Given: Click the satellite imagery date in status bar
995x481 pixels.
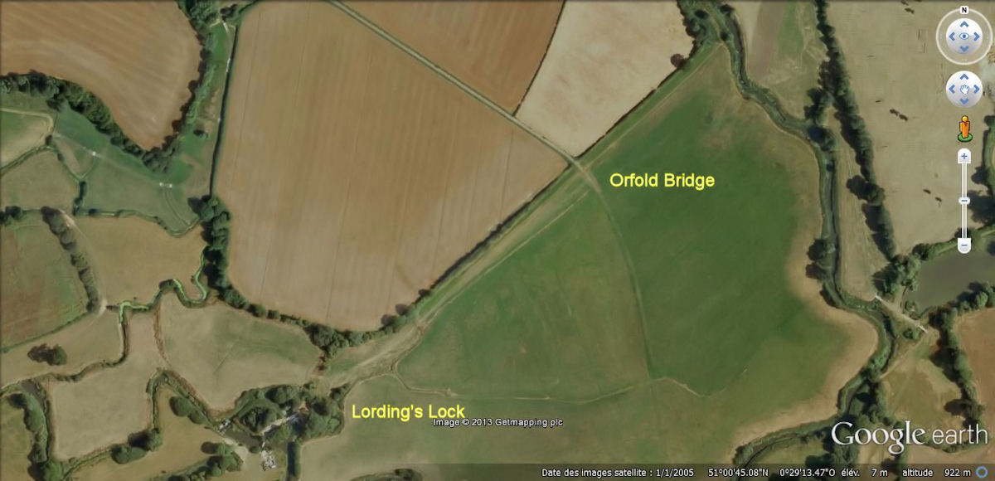Looking at the screenshot, I should click(x=615, y=472).
